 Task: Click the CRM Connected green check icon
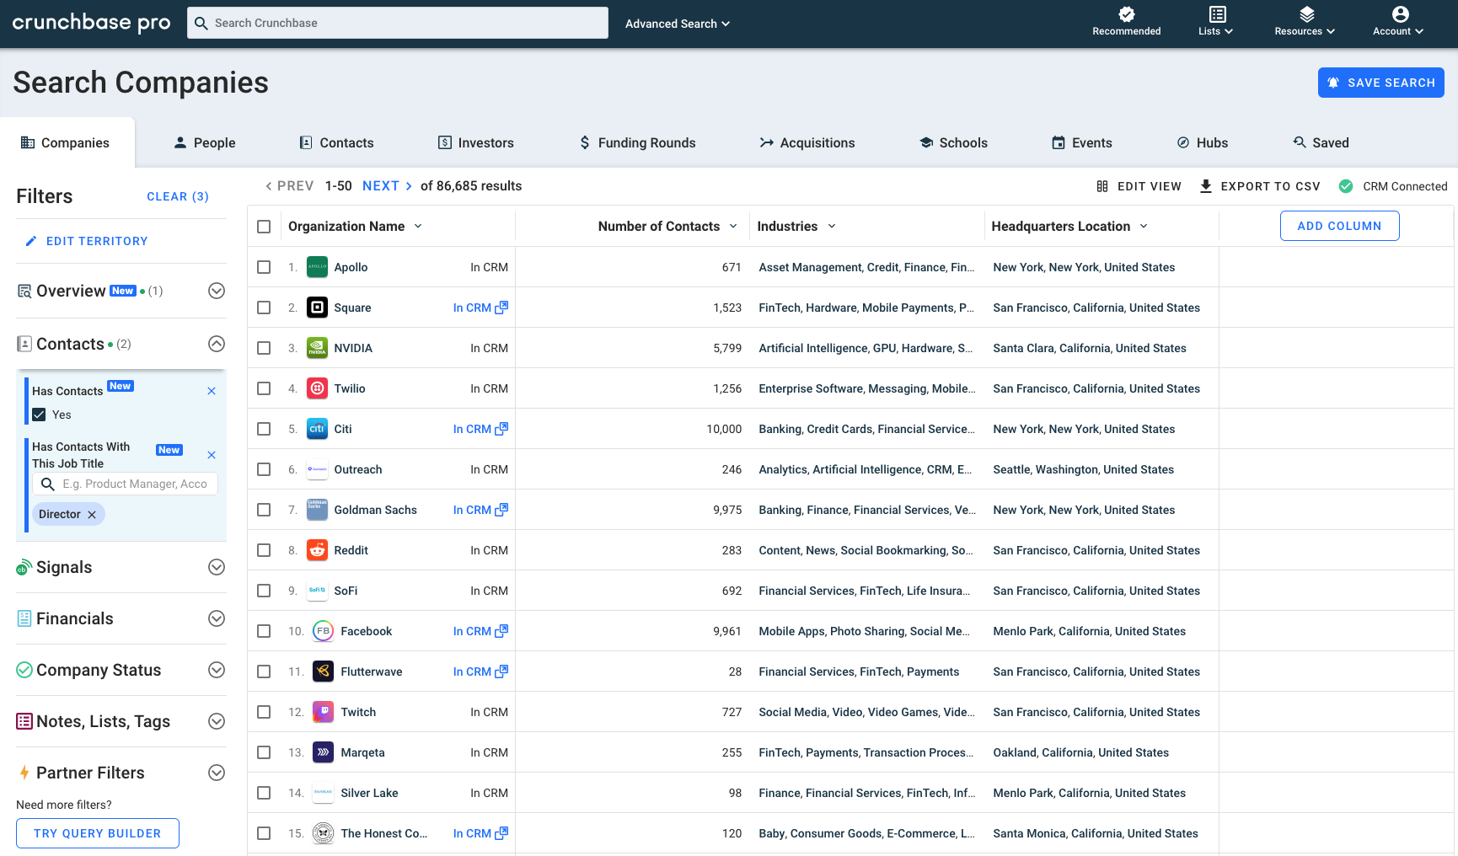1346,186
